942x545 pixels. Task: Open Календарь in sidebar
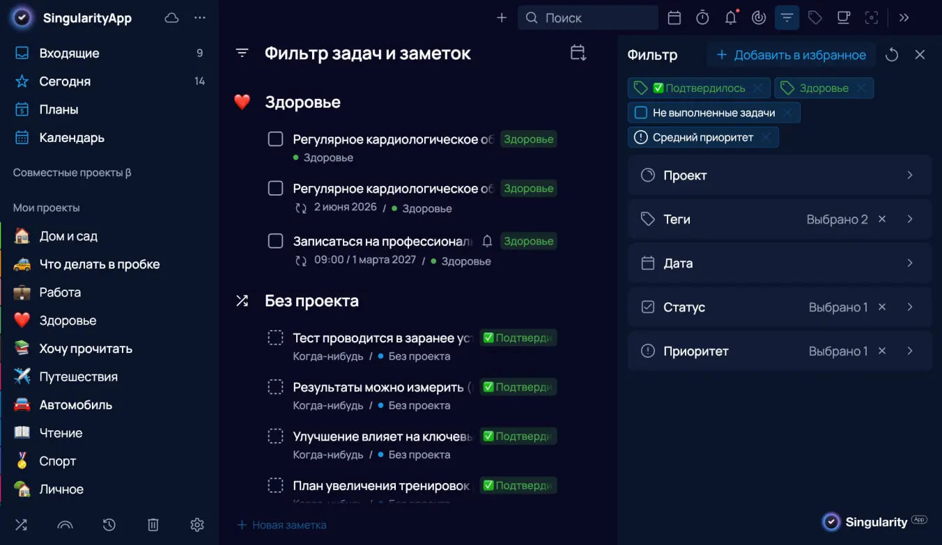109,138
